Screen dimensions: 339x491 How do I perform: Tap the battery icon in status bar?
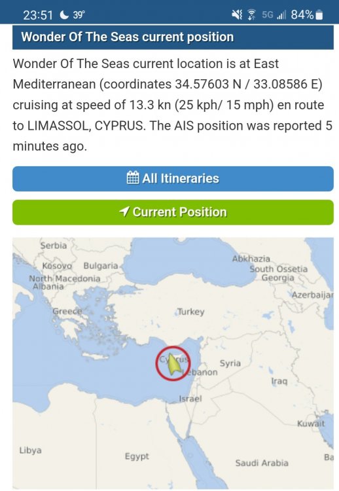[x=319, y=14]
